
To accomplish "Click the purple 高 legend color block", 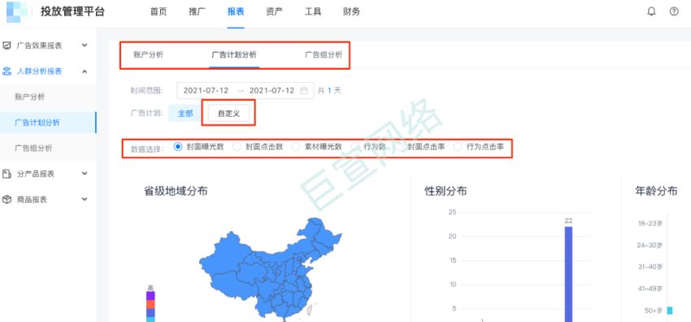I will tap(150, 295).
